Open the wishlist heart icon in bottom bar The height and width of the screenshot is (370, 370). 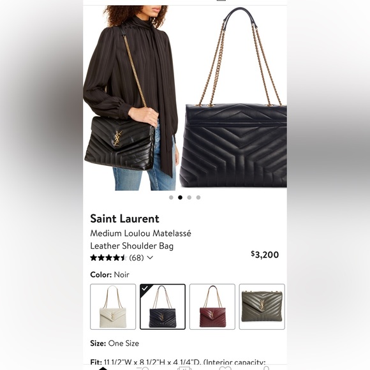(225, 368)
